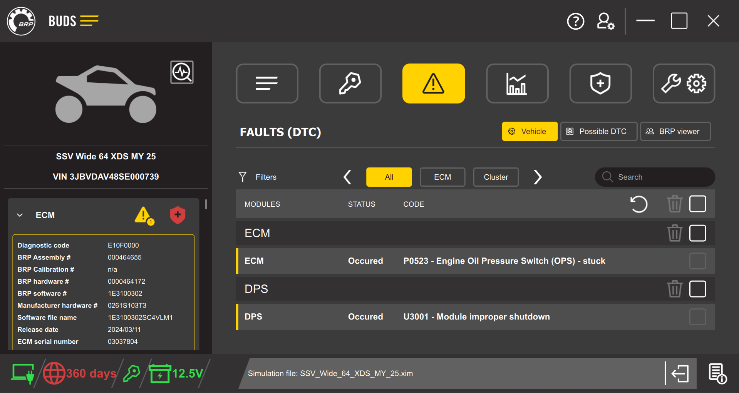Click the right chevron to view more module filters
The width and height of the screenshot is (739, 393).
tap(538, 177)
